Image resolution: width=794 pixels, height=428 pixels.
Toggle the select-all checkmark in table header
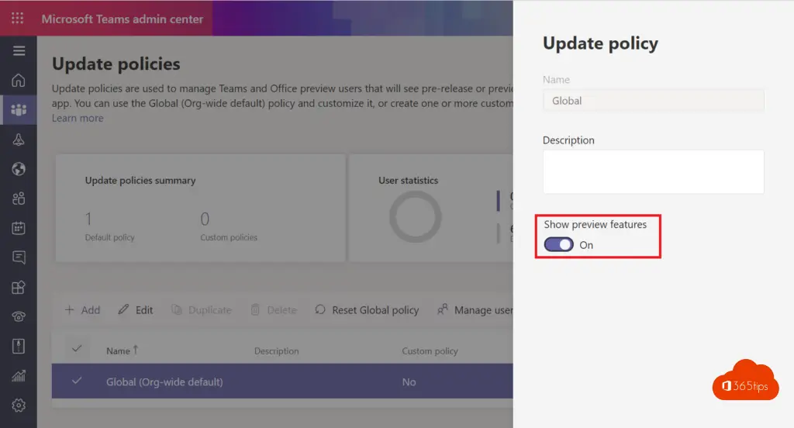coord(77,349)
